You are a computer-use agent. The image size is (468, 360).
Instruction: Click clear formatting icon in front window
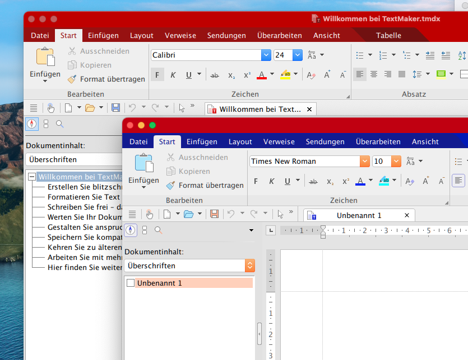[410, 181]
